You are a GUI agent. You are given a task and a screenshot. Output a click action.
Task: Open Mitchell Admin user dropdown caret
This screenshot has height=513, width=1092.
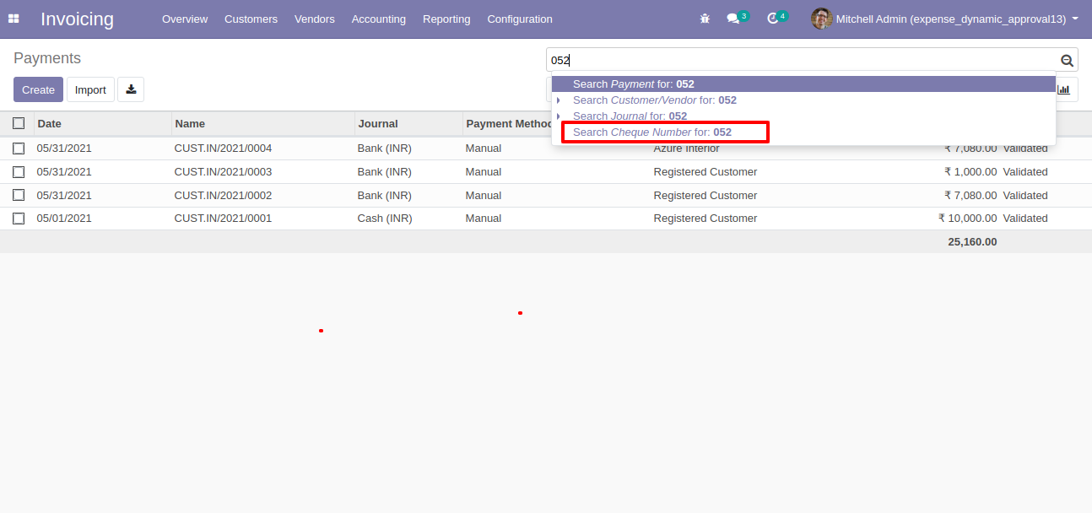click(x=1075, y=19)
